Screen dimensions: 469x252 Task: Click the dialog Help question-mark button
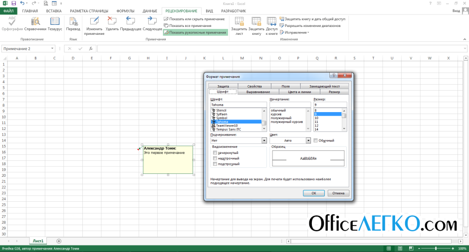point(334,75)
